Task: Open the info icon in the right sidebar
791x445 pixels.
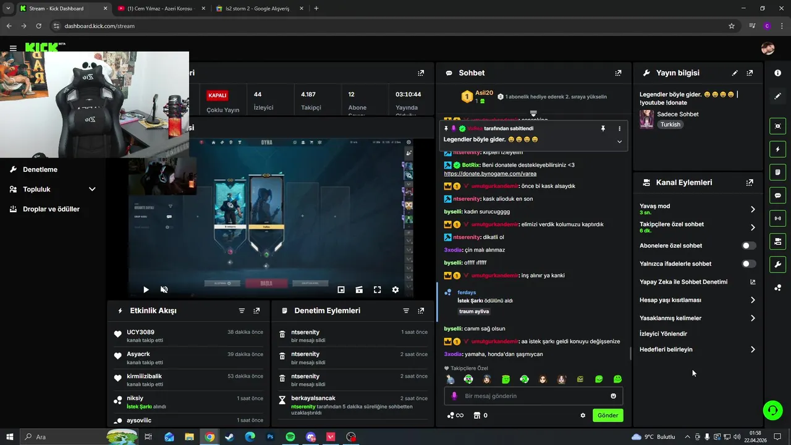Action: (777, 73)
